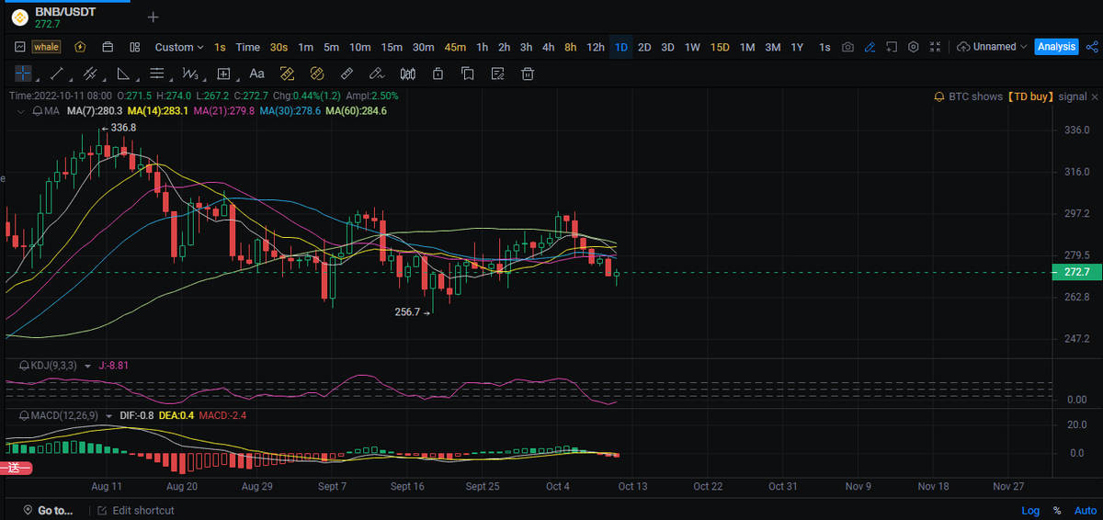The image size is (1103, 520).
Task: Click the current price 272.7 label
Action: 1076,272
